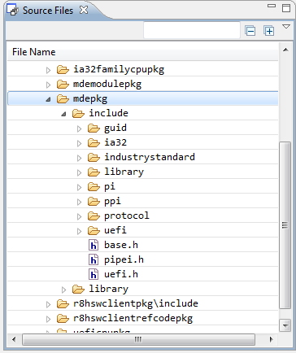Select the include row label

pos(108,113)
